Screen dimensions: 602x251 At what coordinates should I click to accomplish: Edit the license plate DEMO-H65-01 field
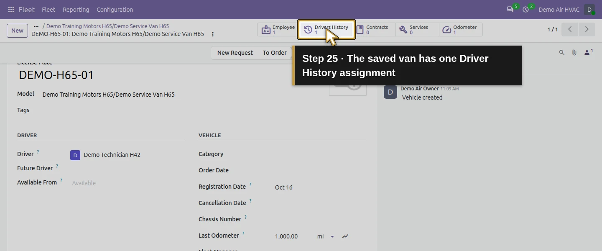point(56,75)
